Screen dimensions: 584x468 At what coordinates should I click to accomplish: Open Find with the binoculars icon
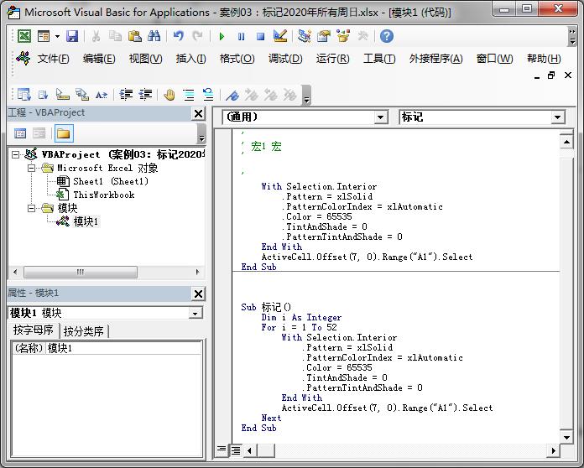(154, 36)
